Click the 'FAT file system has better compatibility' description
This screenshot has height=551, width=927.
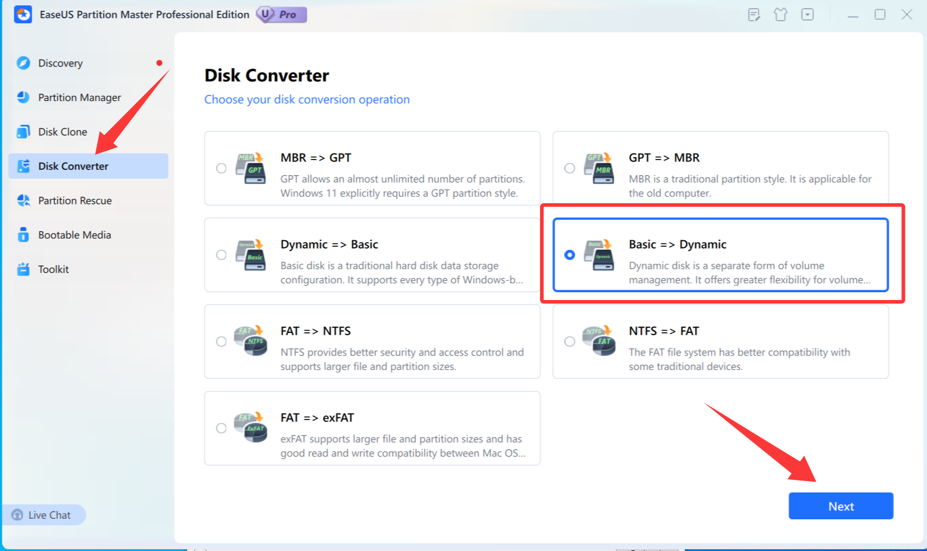(739, 359)
